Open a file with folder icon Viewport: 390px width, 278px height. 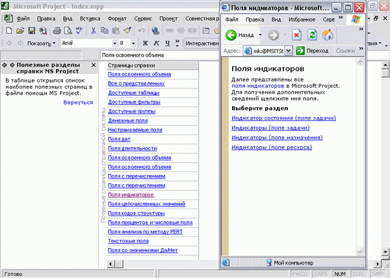tap(20, 31)
